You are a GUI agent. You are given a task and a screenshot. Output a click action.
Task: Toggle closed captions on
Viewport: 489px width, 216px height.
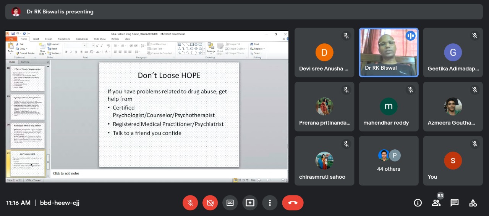(230, 203)
